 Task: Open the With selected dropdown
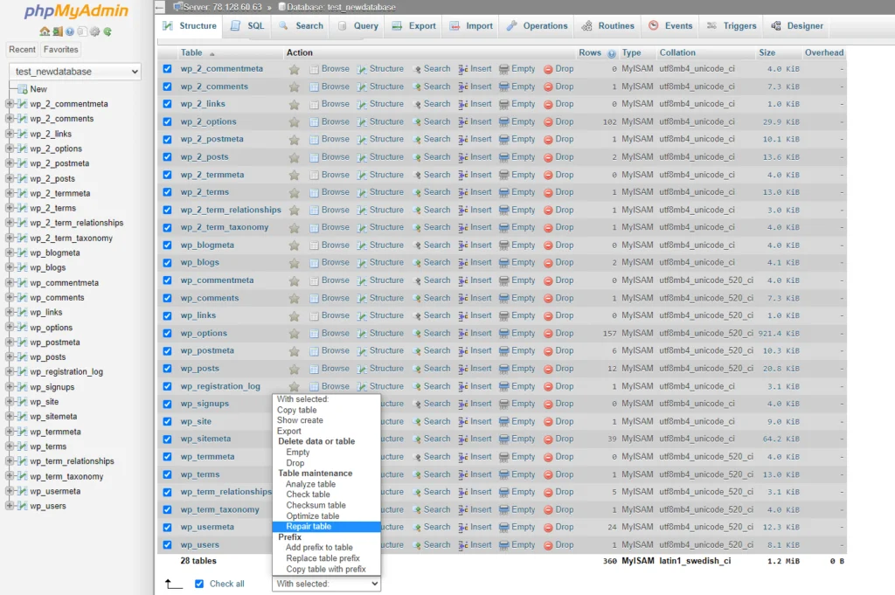(x=326, y=584)
